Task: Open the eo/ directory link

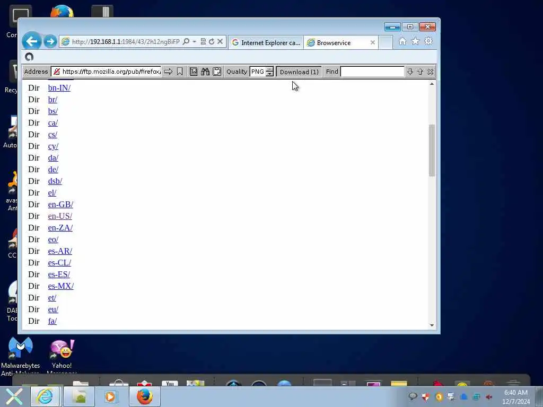Action: click(54, 240)
